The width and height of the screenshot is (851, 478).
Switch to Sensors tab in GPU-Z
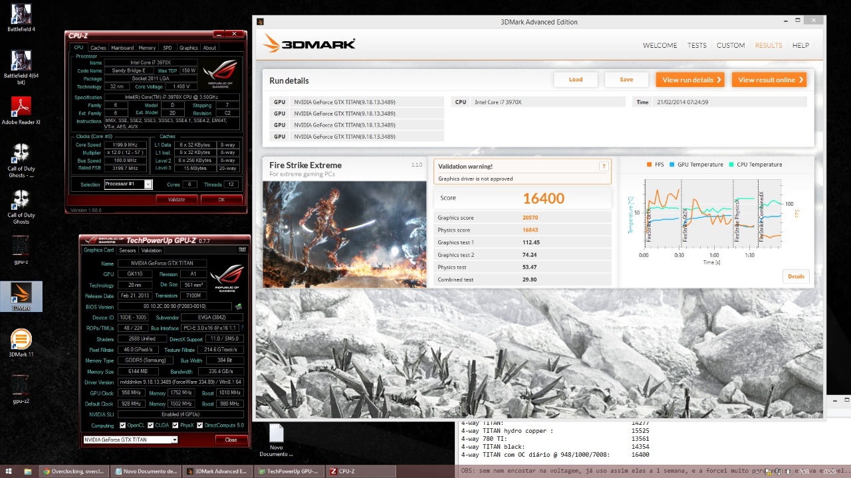pyautogui.click(x=128, y=250)
